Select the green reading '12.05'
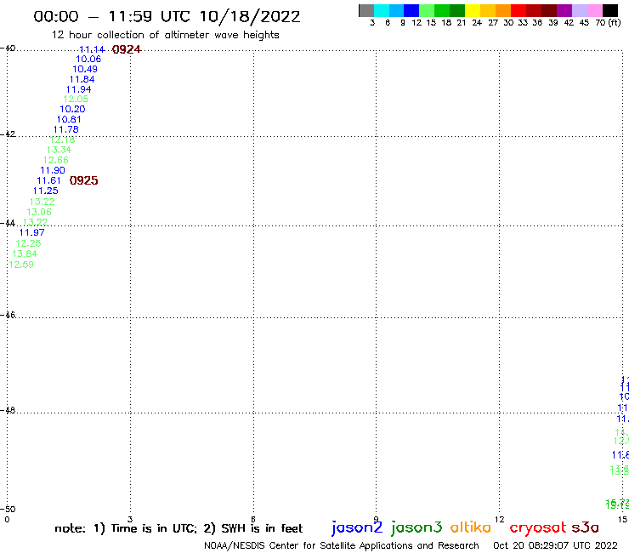Viewport: 629px width, 553px height. [x=76, y=99]
